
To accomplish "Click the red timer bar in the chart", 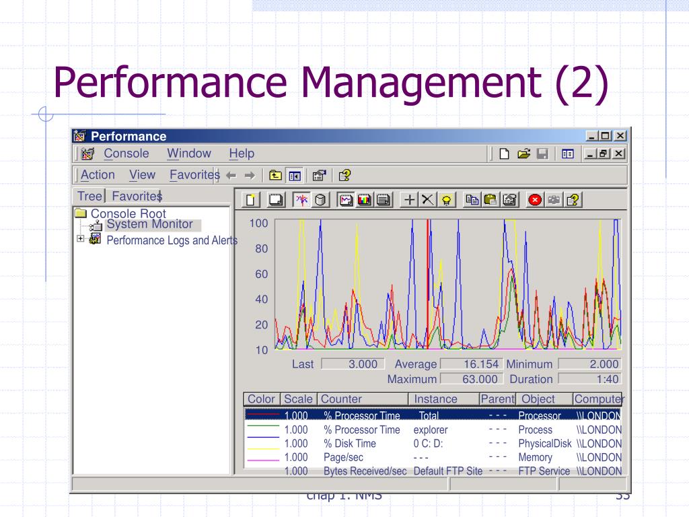I will 427,284.
